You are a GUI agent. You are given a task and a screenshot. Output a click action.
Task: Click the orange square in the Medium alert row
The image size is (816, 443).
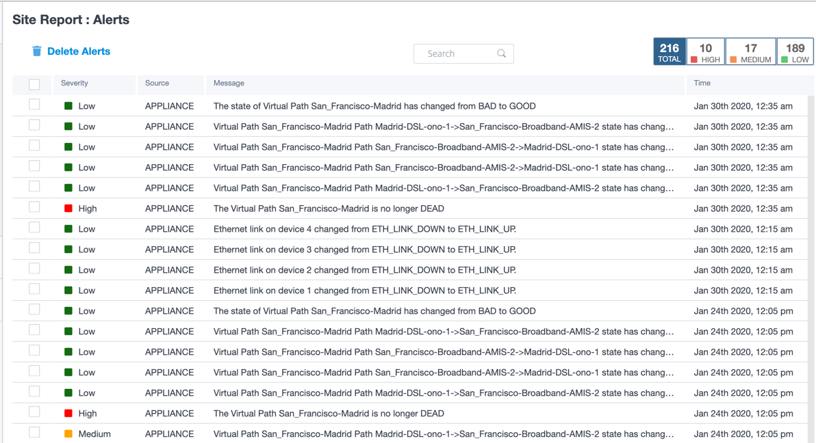click(68, 433)
